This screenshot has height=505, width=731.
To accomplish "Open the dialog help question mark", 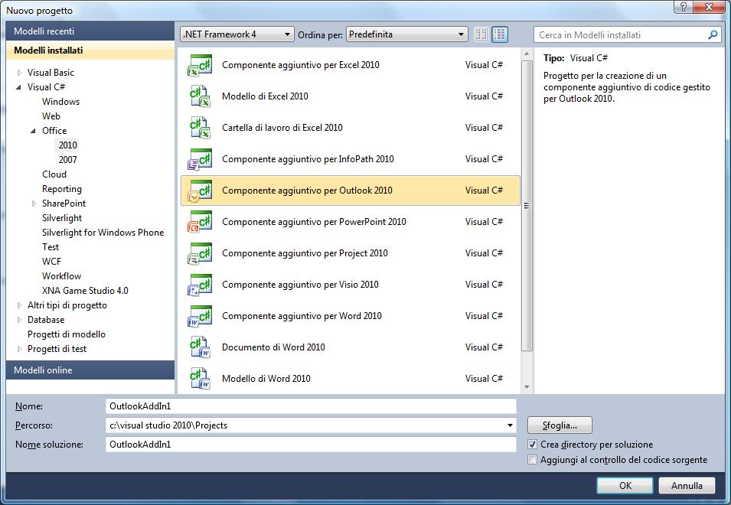I will tap(684, 7).
